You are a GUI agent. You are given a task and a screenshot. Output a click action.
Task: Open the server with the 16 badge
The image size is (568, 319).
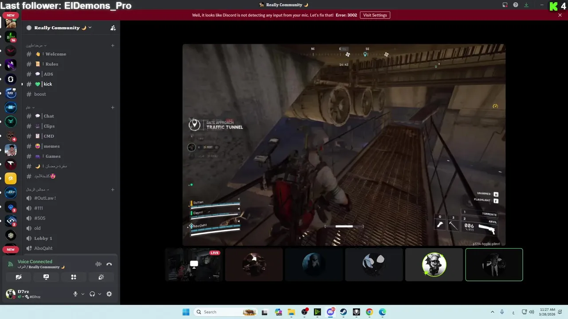click(11, 37)
